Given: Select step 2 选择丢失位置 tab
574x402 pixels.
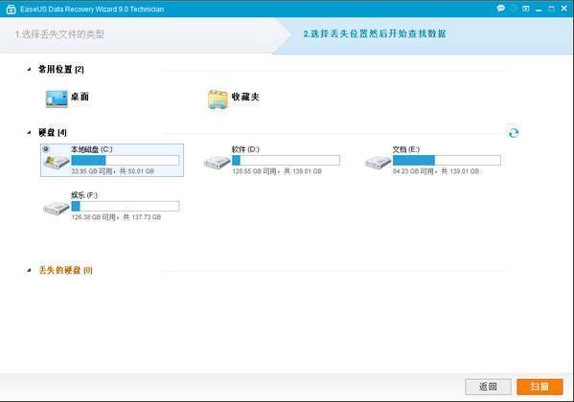Looking at the screenshot, I should pyautogui.click(x=375, y=33).
